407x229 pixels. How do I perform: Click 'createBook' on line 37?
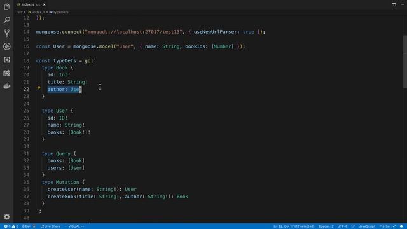[x=62, y=197]
